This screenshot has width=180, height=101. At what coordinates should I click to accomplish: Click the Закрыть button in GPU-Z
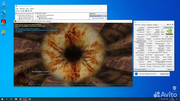coord(170,69)
